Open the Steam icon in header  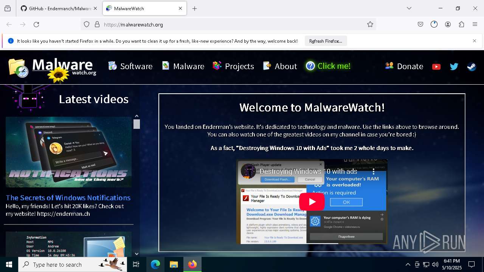[x=472, y=66]
